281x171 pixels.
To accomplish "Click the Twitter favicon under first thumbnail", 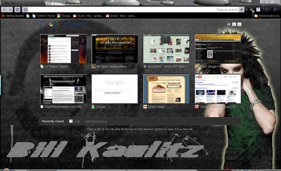I will click(x=42, y=66).
